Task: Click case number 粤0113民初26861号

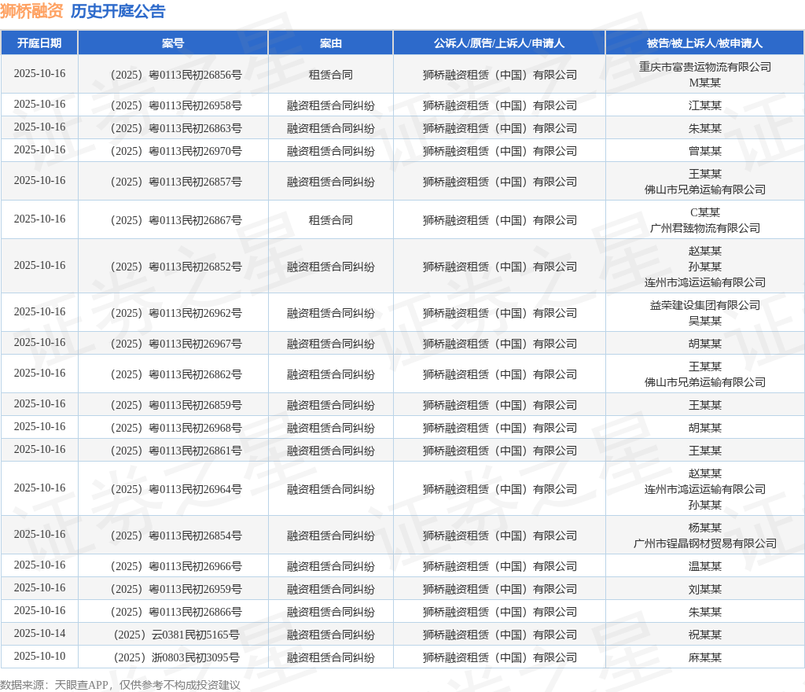Action: 176,451
